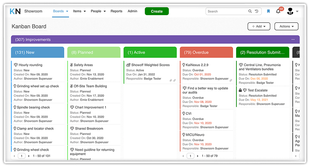Open the Reports menu item
The width and height of the screenshot is (310, 167).
tap(116, 11)
